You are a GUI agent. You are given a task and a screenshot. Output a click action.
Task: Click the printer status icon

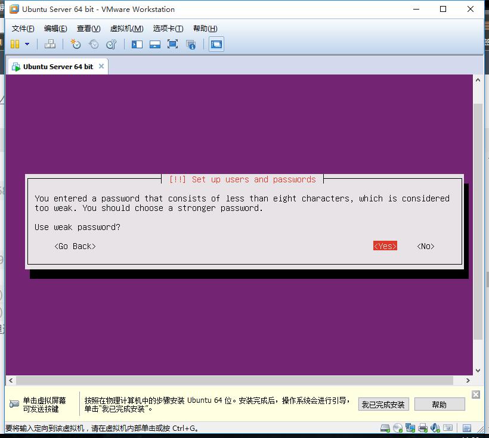[423, 428]
